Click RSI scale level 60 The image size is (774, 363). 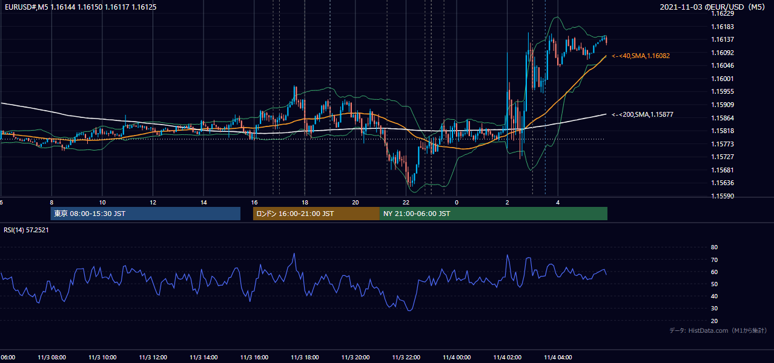[714, 272]
